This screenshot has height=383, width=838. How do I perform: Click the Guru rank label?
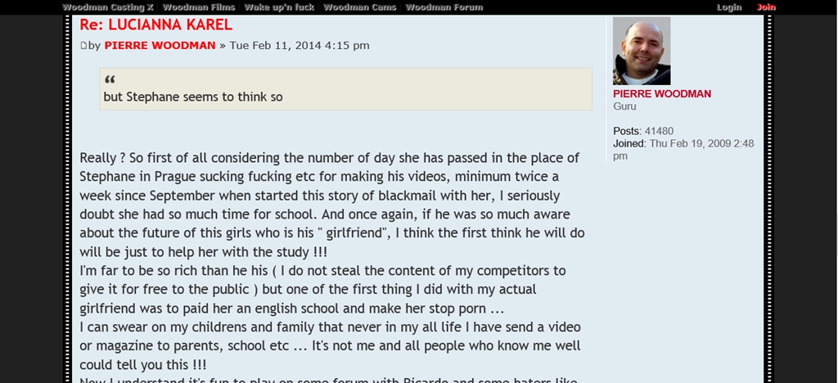pyautogui.click(x=624, y=106)
